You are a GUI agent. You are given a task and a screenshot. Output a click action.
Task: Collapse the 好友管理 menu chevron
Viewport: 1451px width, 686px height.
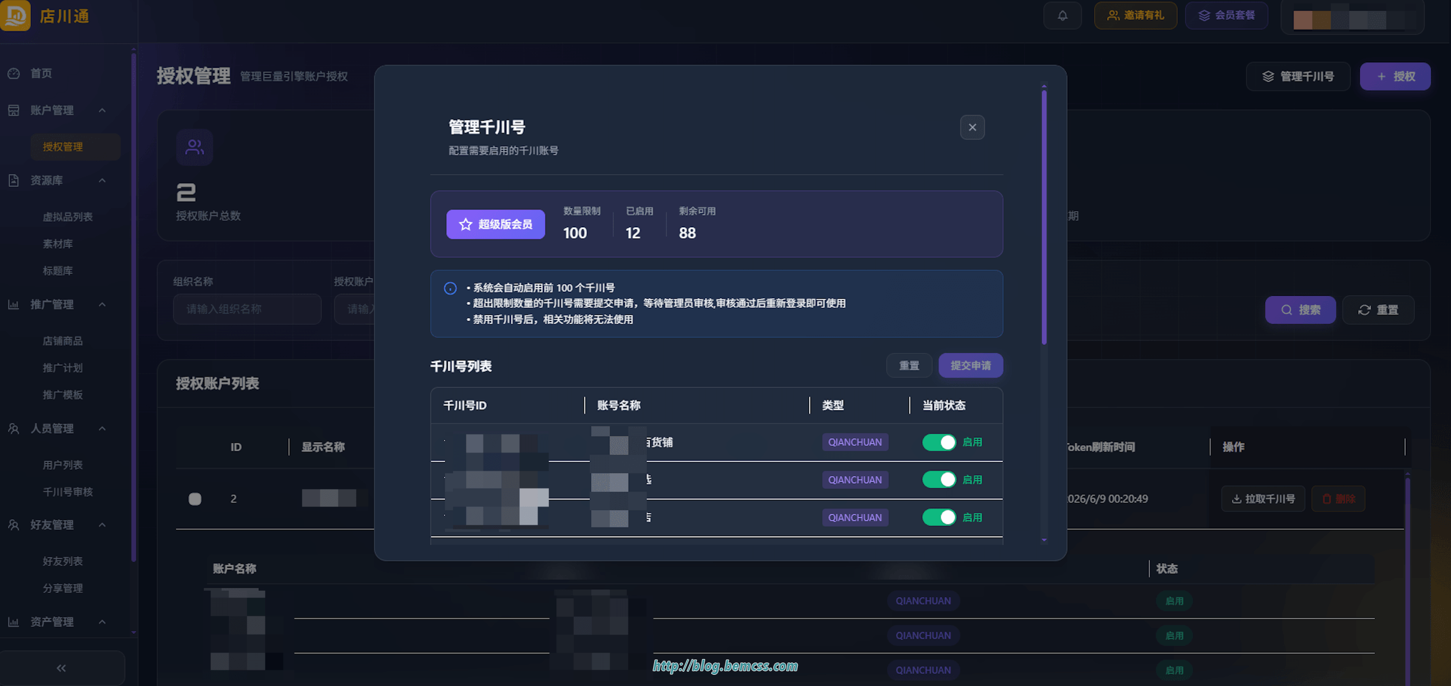[x=102, y=525]
